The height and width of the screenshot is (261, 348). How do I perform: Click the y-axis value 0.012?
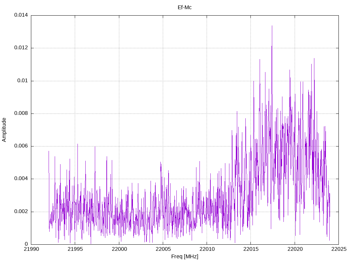[x=21, y=48]
